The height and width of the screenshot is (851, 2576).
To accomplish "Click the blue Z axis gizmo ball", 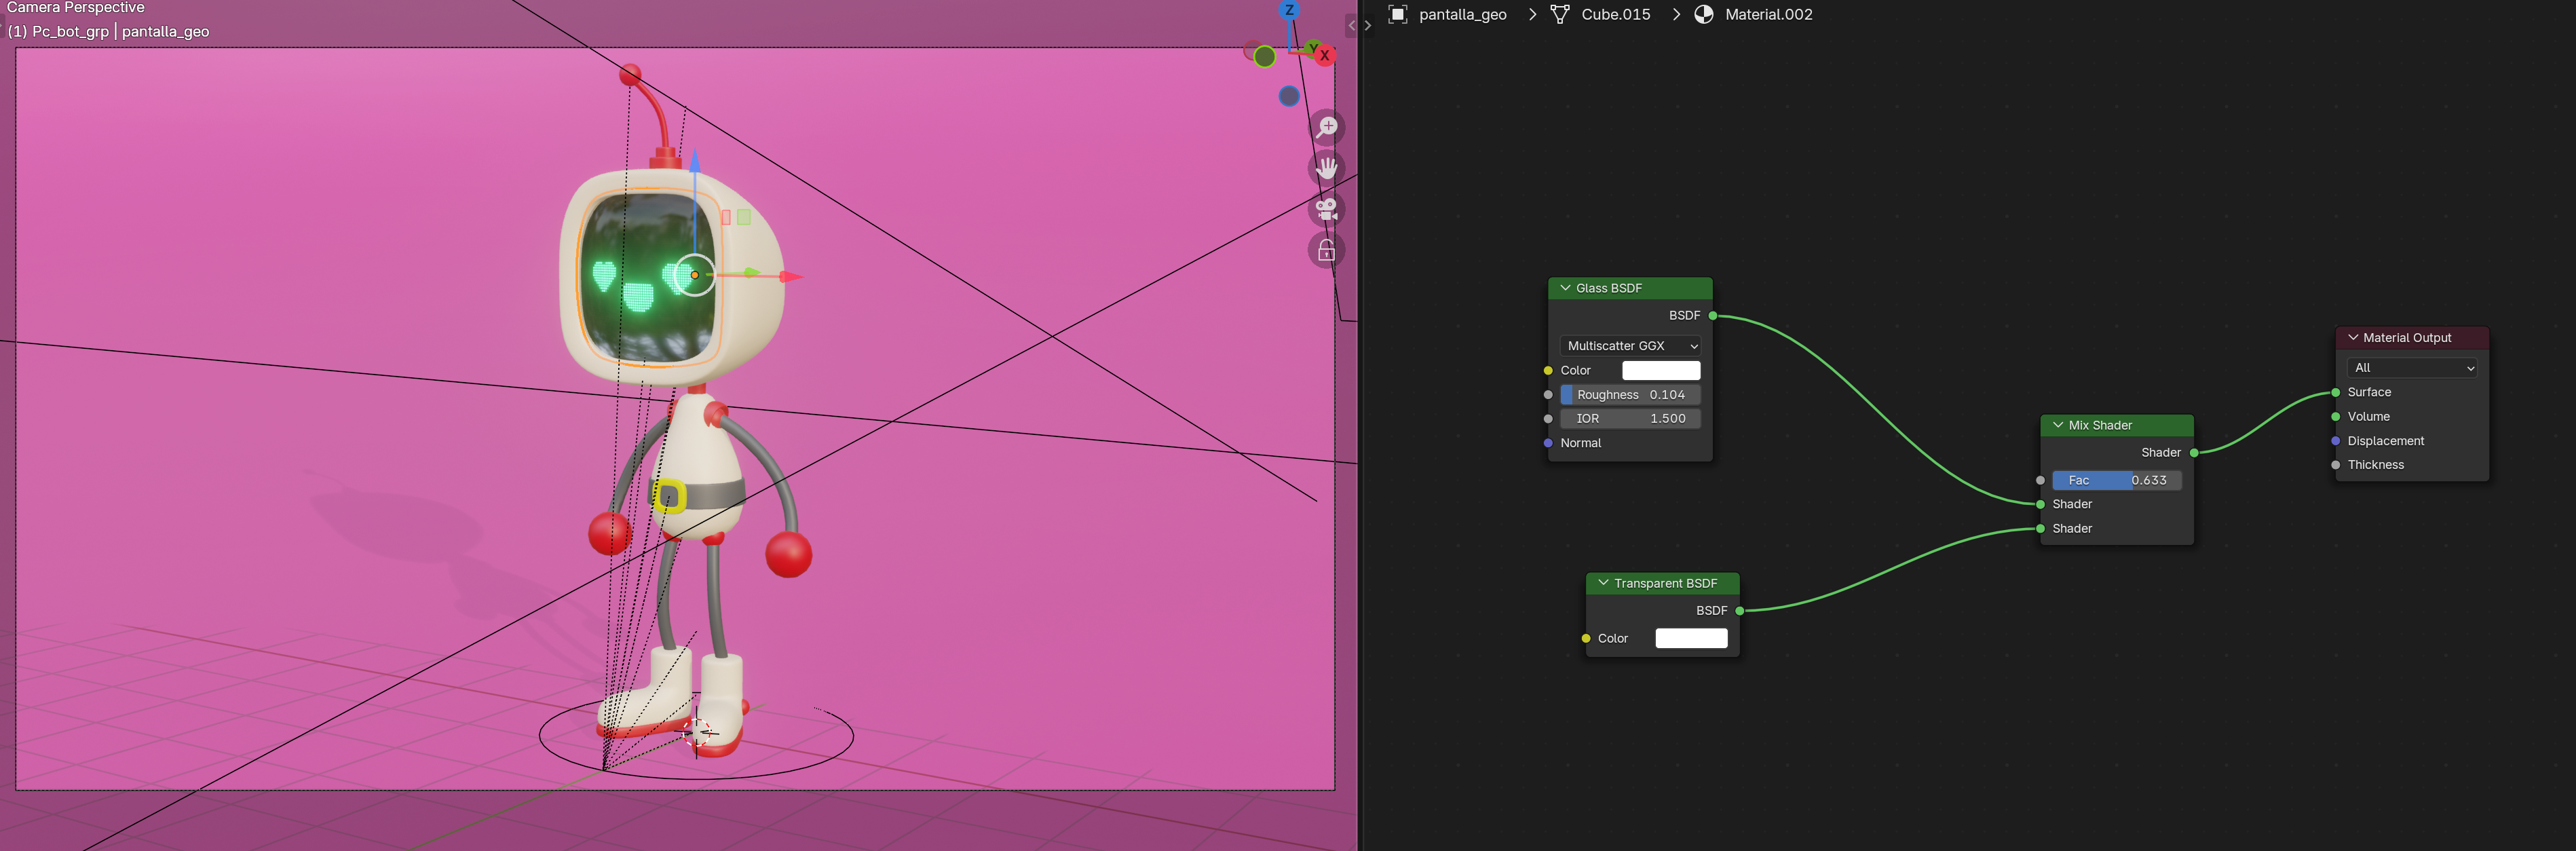I will pyautogui.click(x=1289, y=10).
